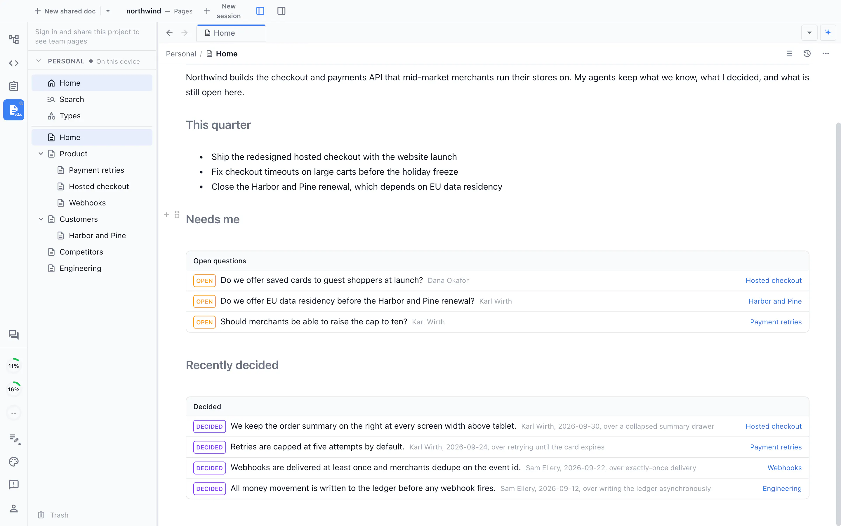Open Search in the sidebar
The height and width of the screenshot is (526, 841).
click(x=92, y=99)
